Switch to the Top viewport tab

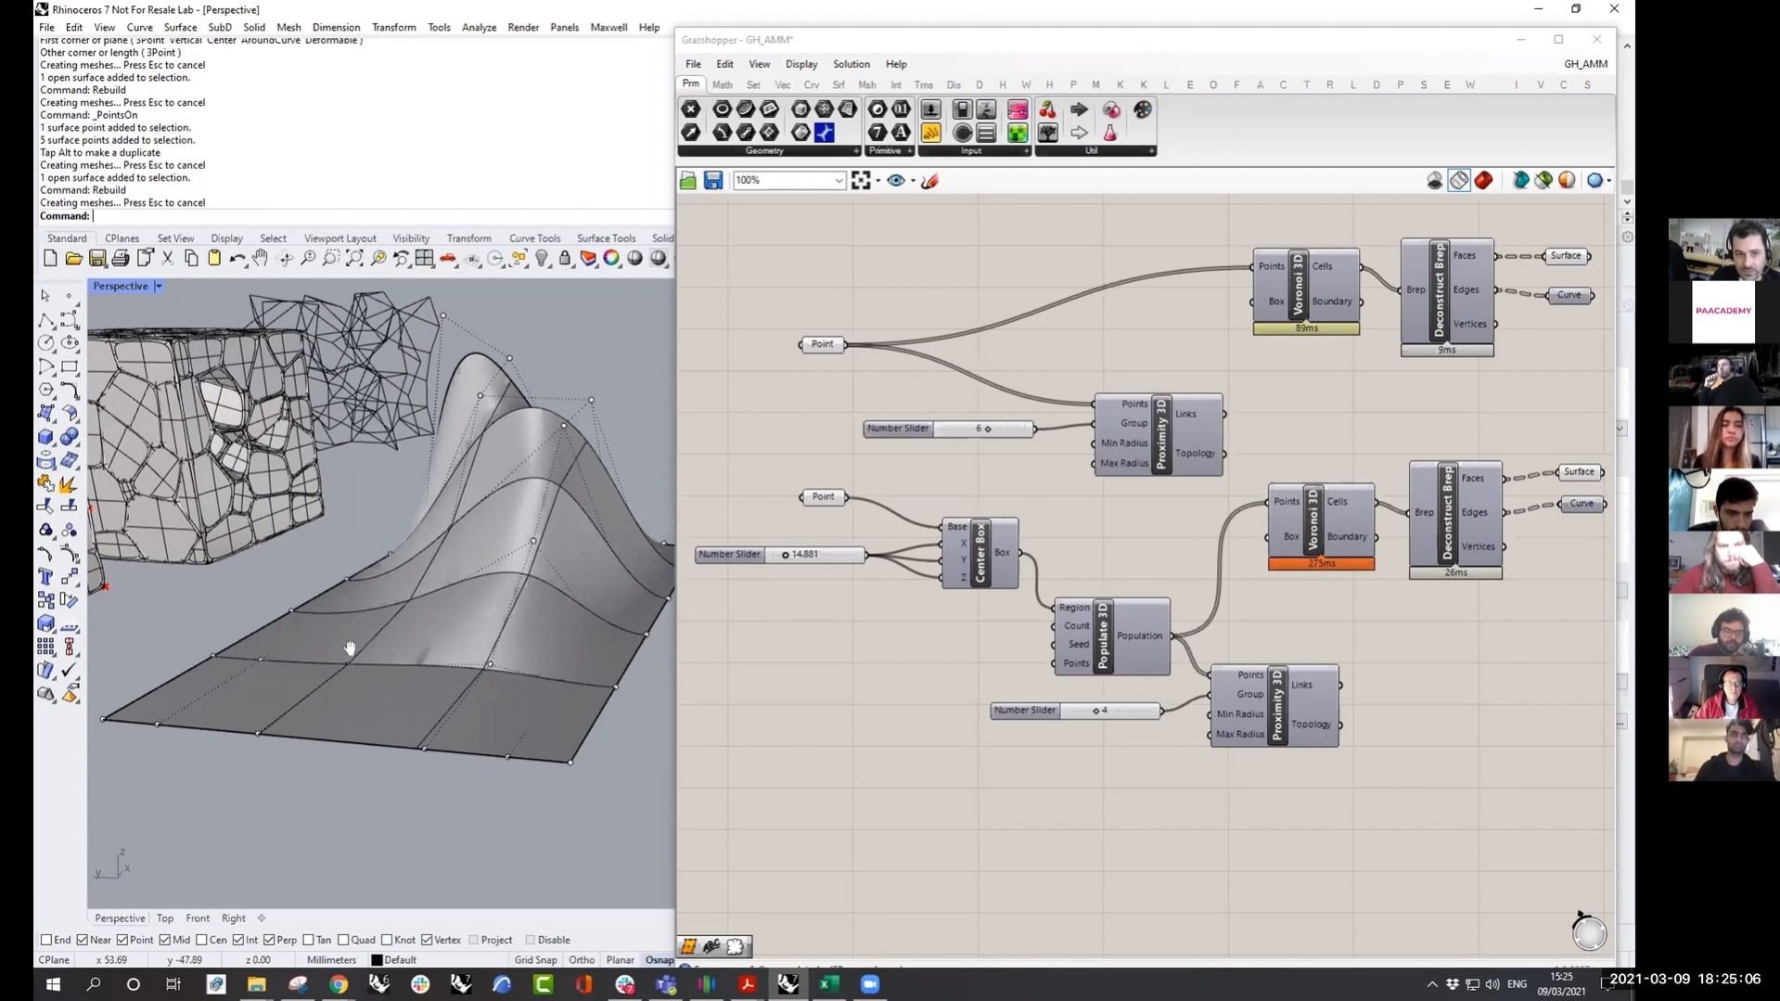coord(164,918)
